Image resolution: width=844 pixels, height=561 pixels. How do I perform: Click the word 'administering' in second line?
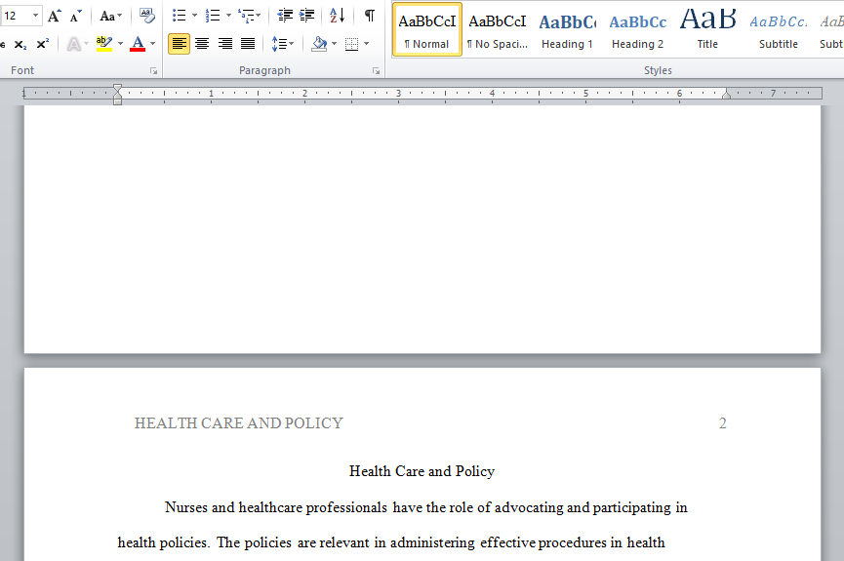(x=432, y=542)
